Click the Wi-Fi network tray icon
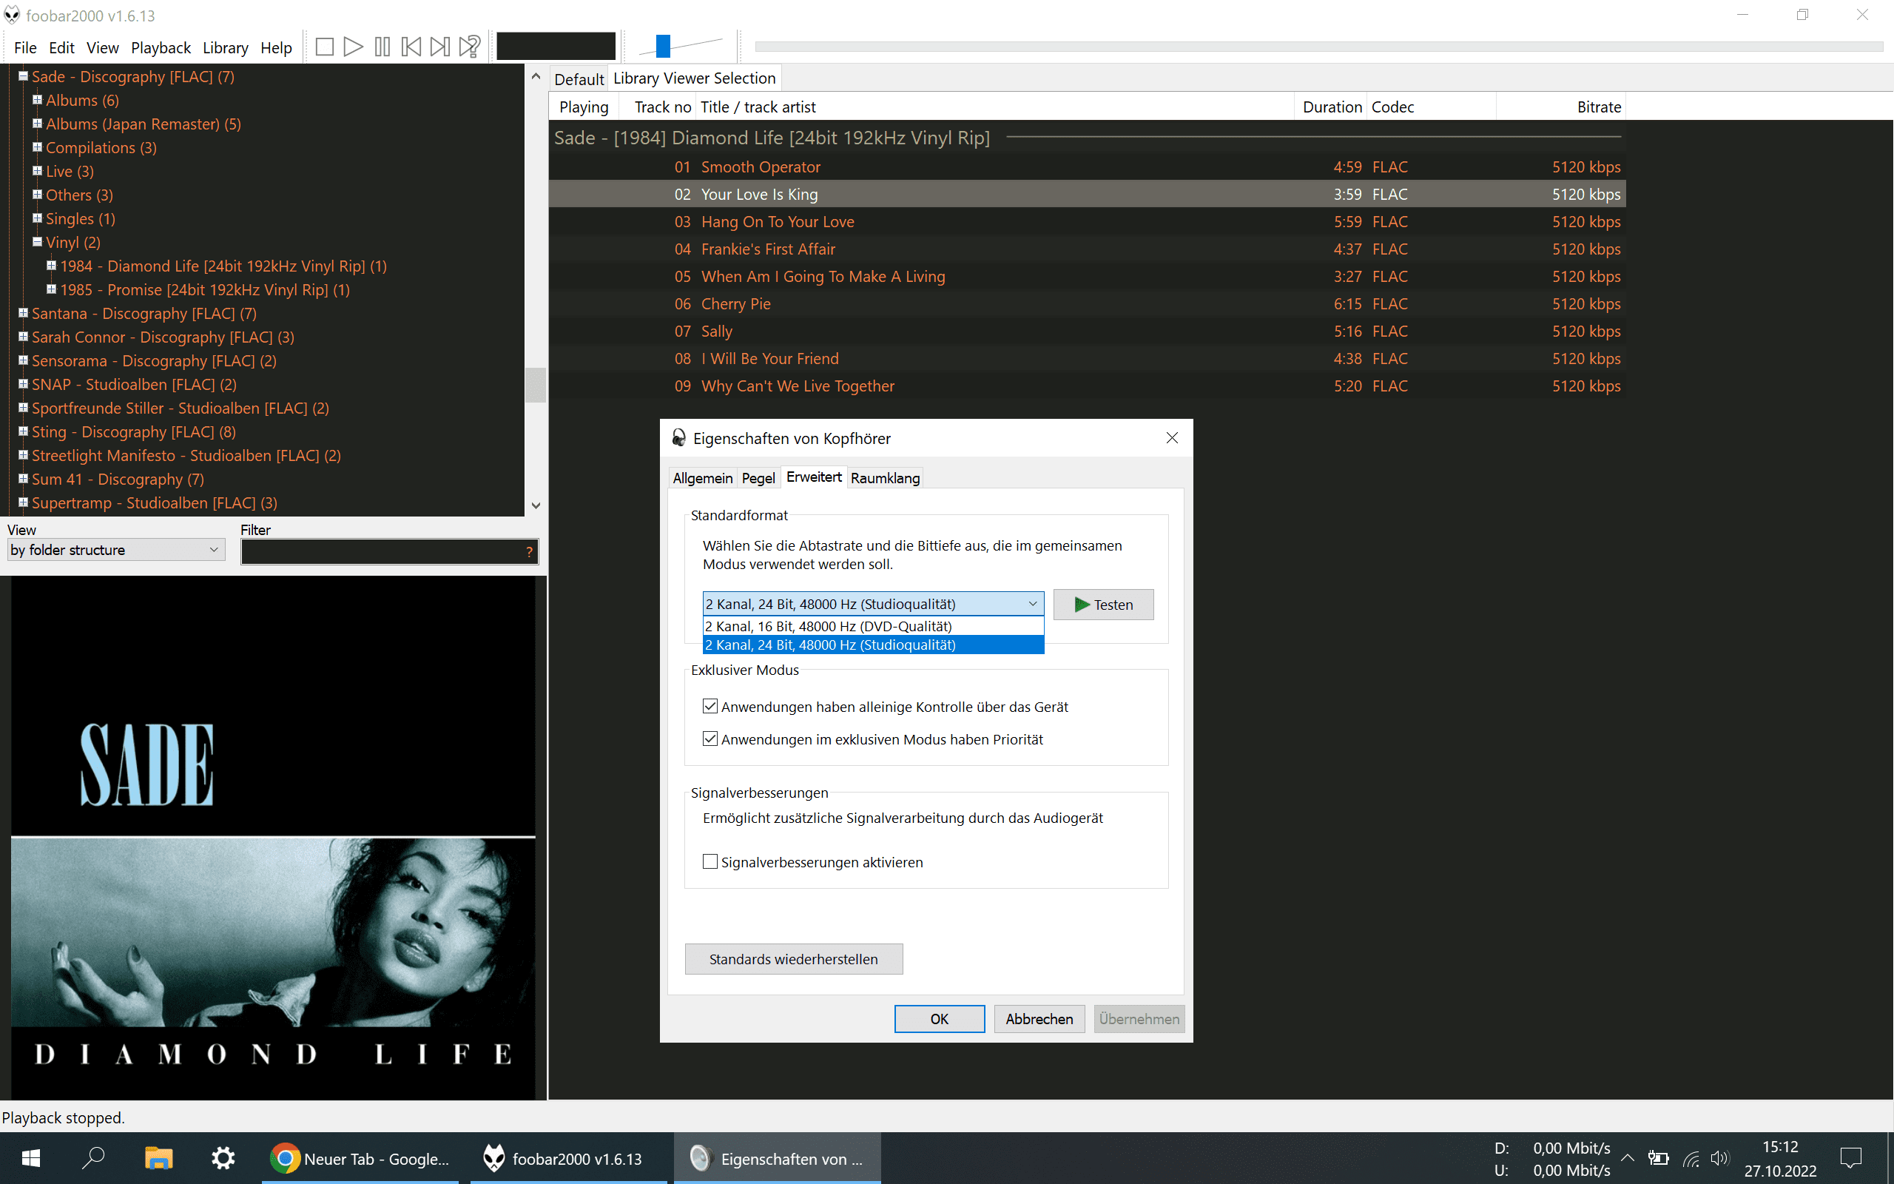Screen dimensions: 1894x1184 pyautogui.click(x=1691, y=1158)
